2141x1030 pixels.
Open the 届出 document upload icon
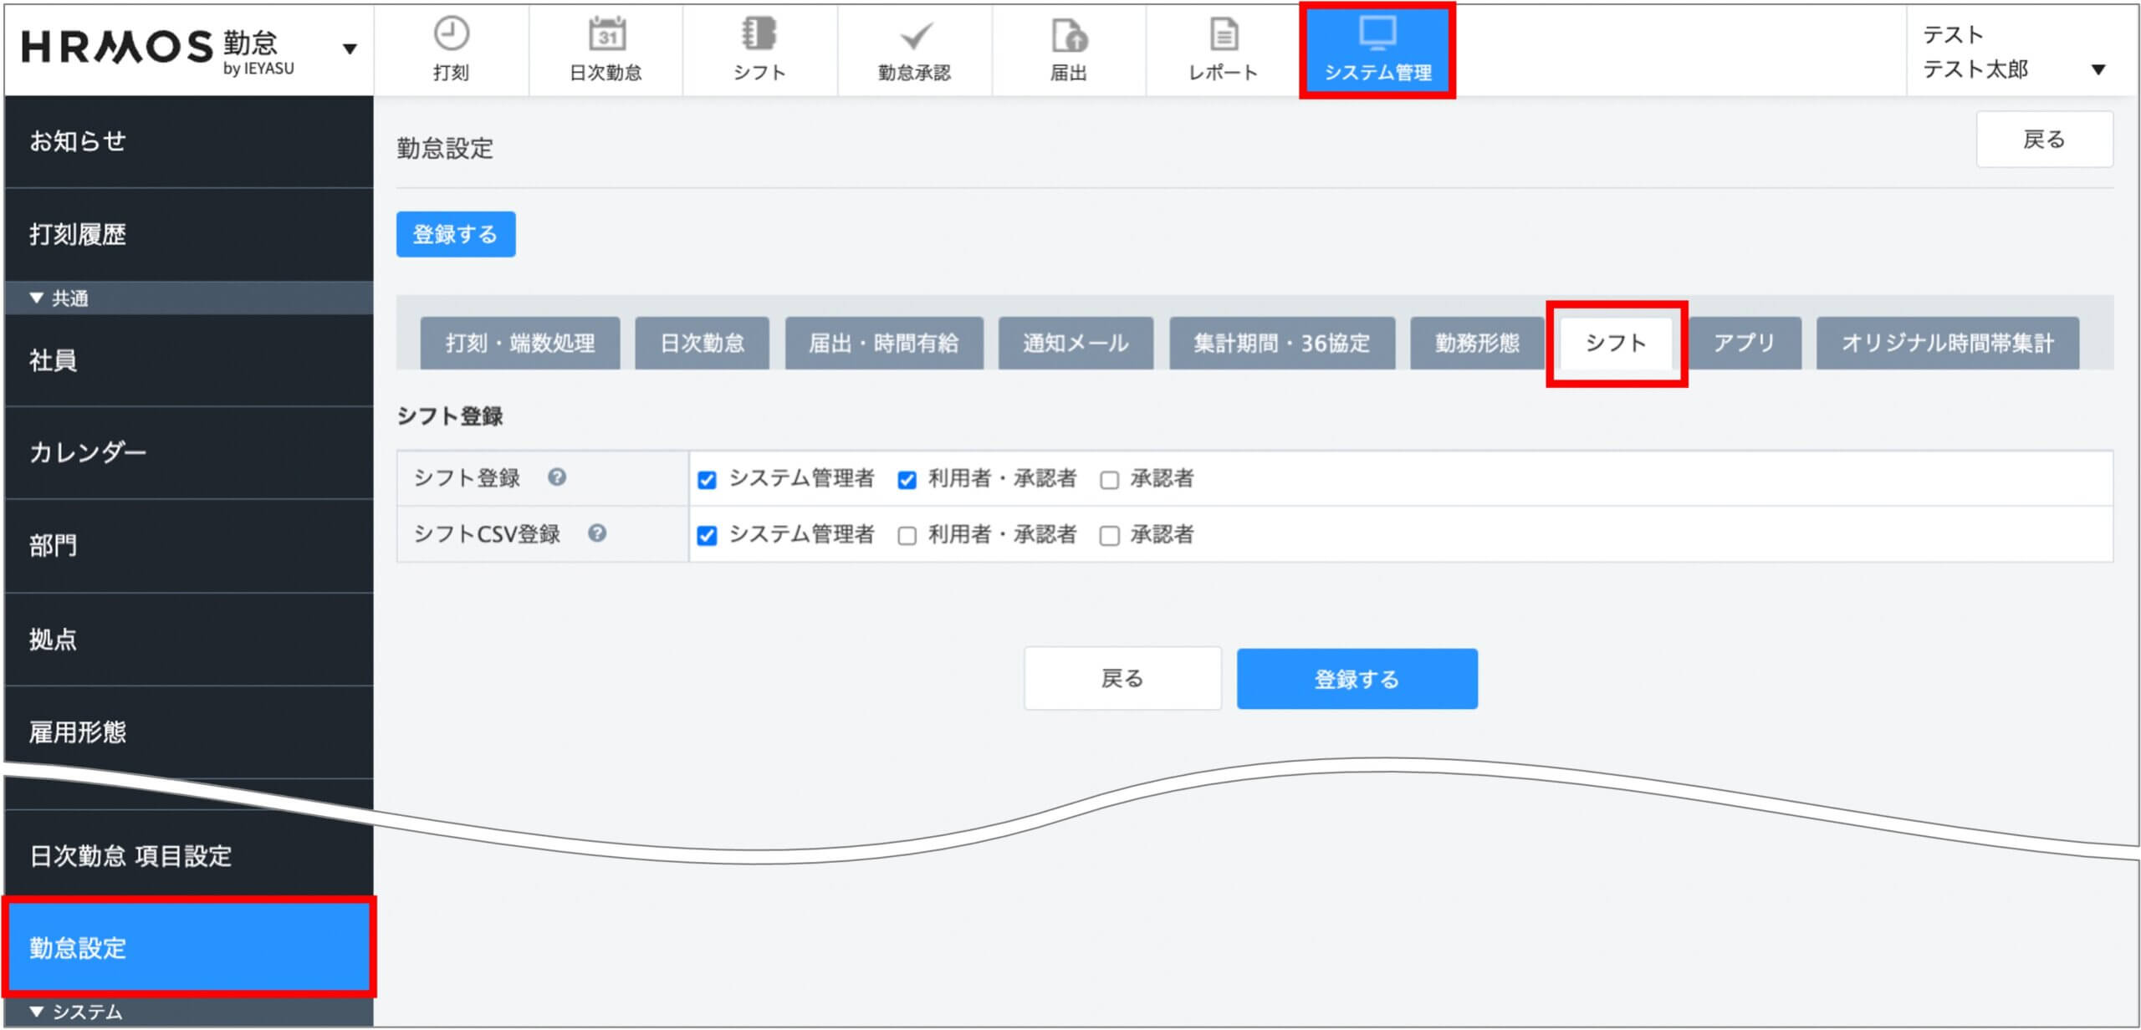point(1069,37)
